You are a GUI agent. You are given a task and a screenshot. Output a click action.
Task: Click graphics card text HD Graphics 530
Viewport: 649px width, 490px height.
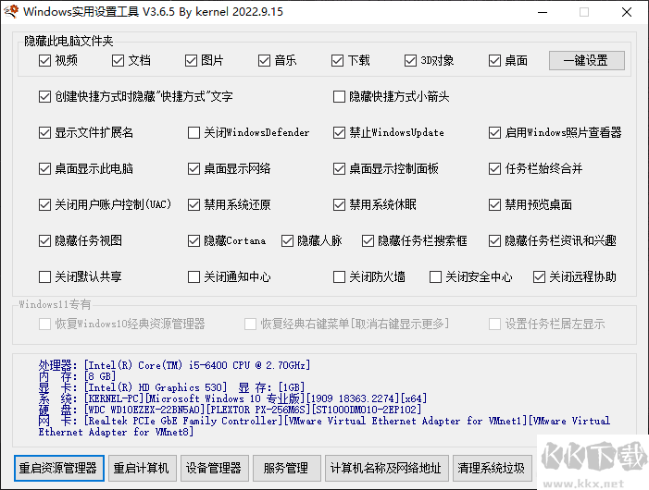[x=156, y=387]
